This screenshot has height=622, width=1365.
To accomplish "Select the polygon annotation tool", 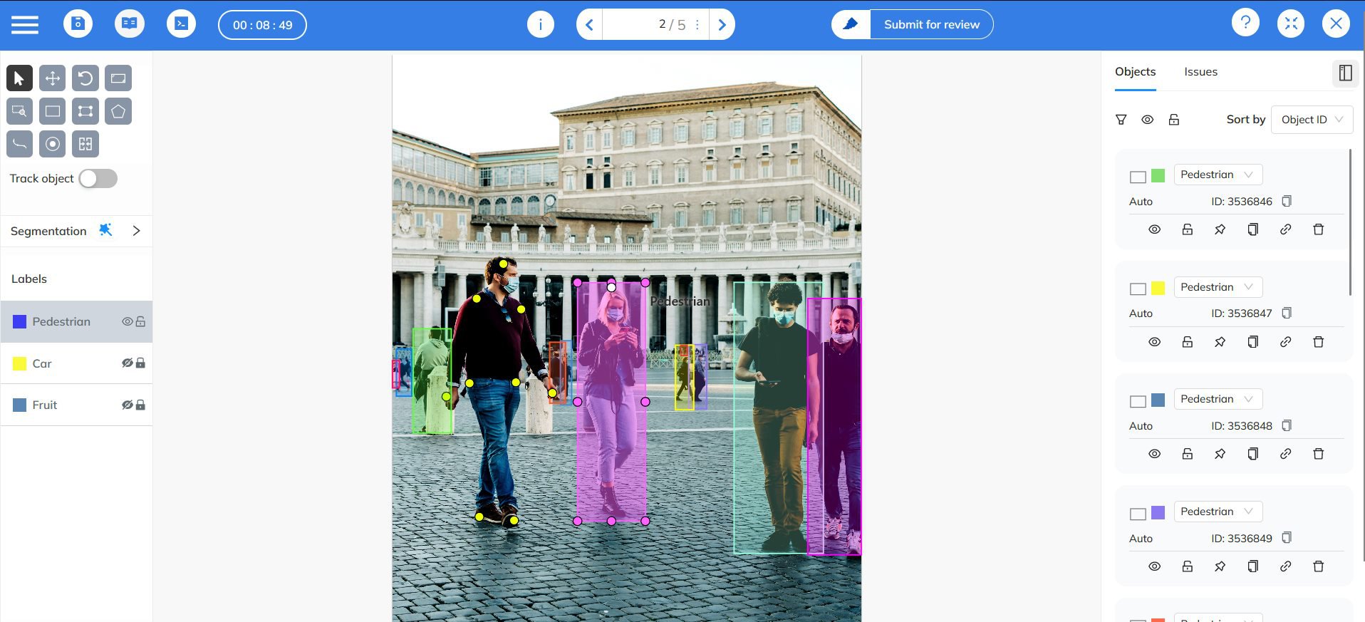I will tap(118, 111).
